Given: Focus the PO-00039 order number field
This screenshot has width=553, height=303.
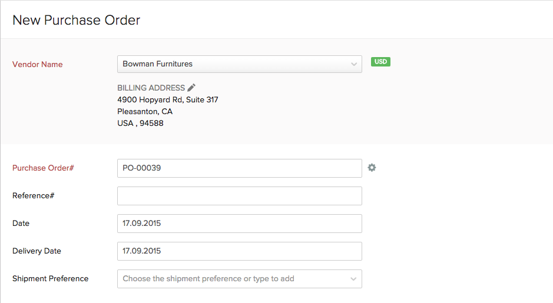Looking at the screenshot, I should [x=239, y=168].
